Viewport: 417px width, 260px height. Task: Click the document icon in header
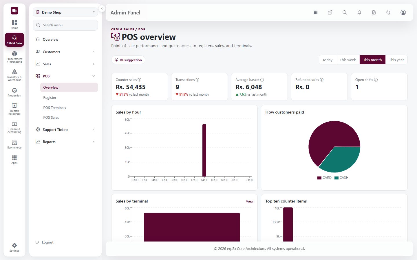374,12
